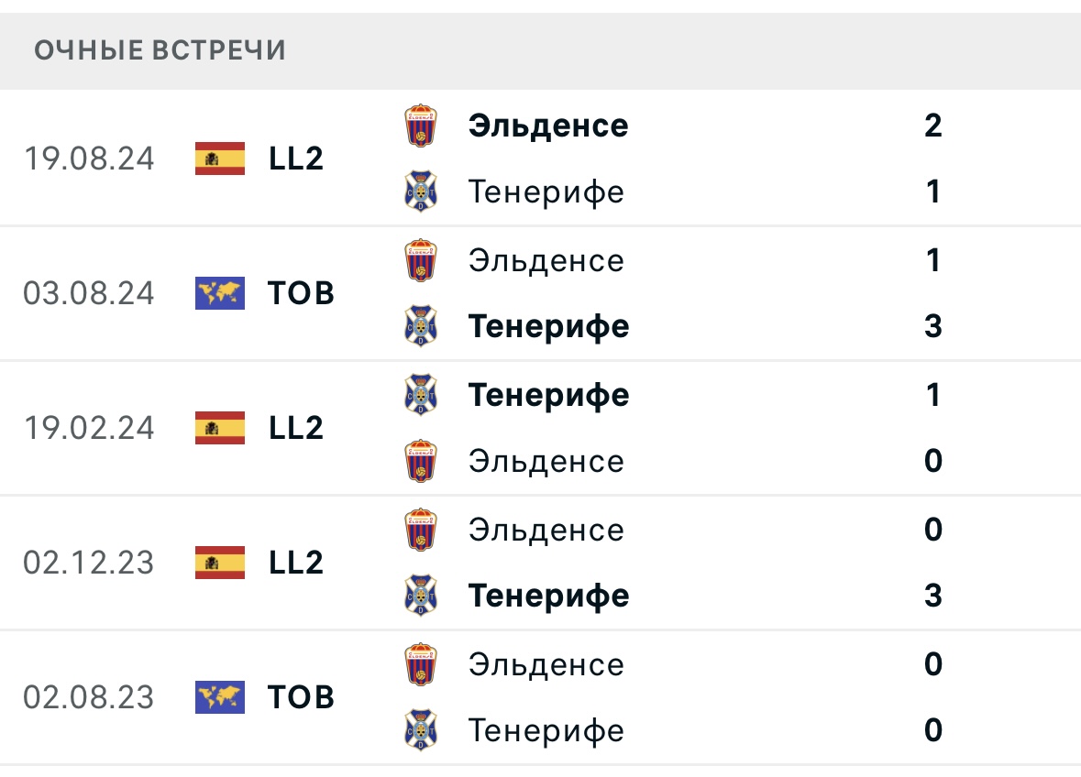Click Tenerife crest in 19.02.24 match
The width and height of the screenshot is (1081, 777).
coord(421,395)
